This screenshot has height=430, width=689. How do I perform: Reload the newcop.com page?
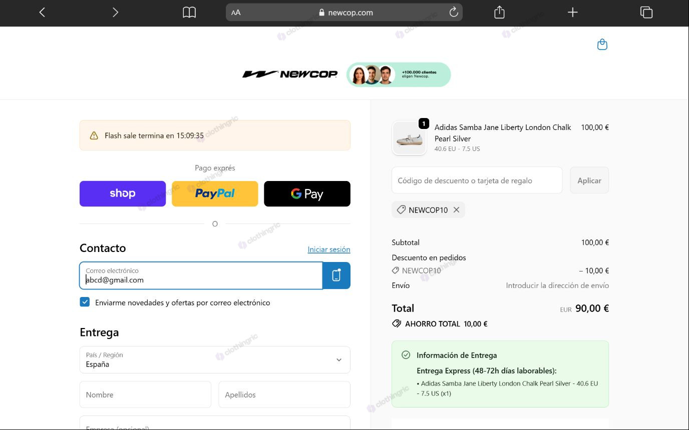454,12
